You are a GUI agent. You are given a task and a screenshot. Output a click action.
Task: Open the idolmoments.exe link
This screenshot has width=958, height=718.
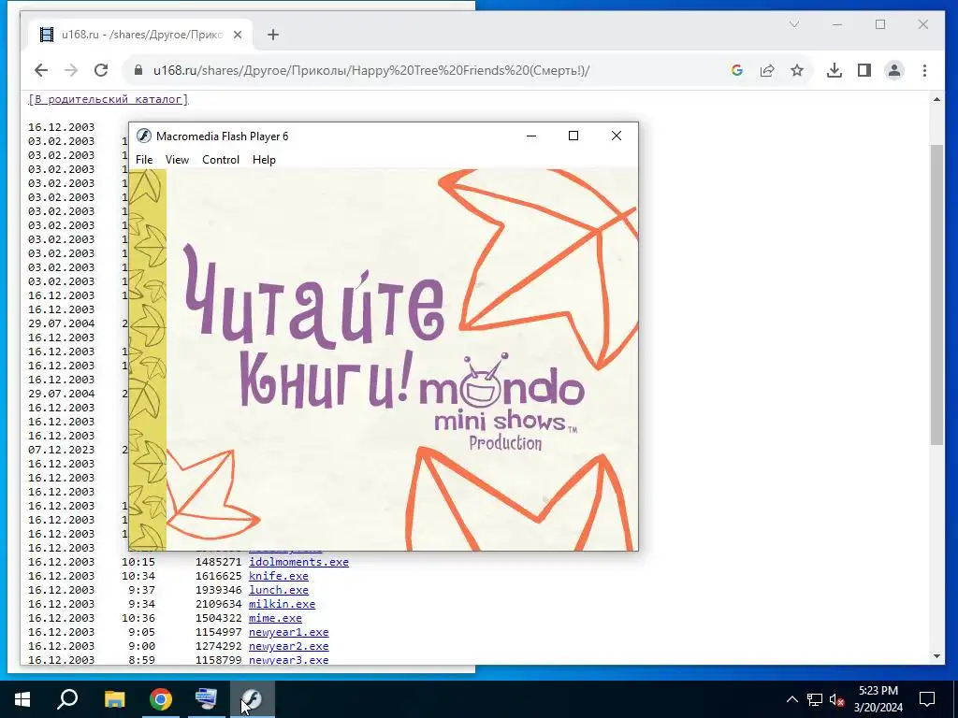coord(298,562)
